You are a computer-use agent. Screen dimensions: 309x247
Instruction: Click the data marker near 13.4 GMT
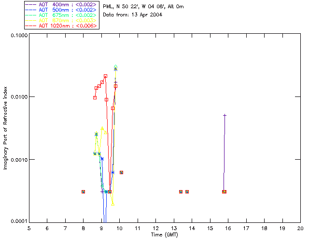click(x=181, y=192)
